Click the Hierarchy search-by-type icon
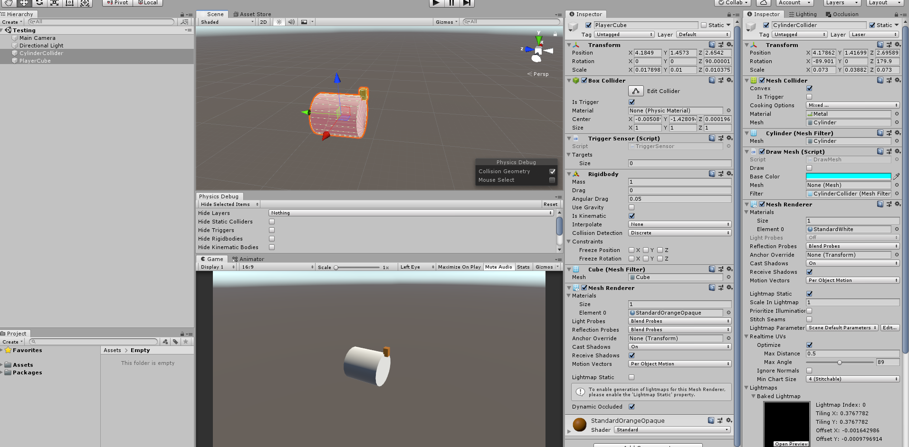 point(184,22)
